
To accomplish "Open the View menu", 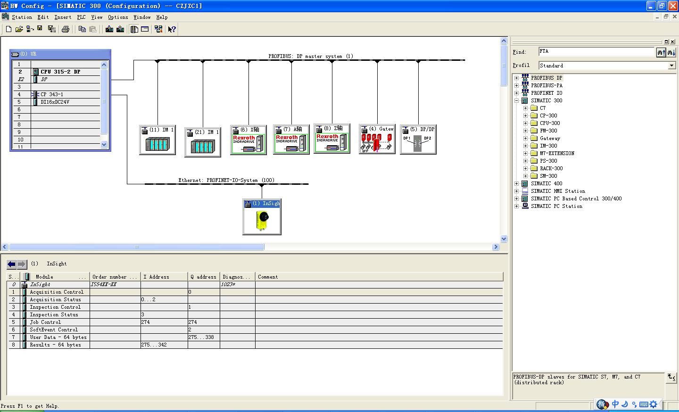I will (97, 17).
